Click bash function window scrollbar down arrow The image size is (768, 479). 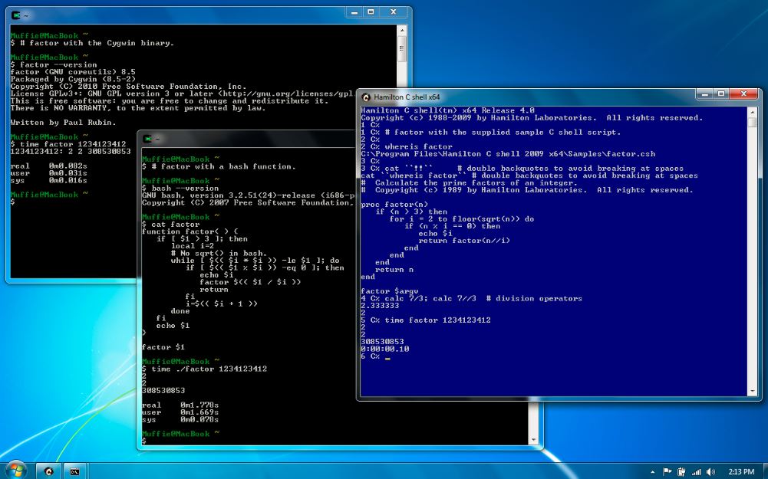[x=534, y=440]
